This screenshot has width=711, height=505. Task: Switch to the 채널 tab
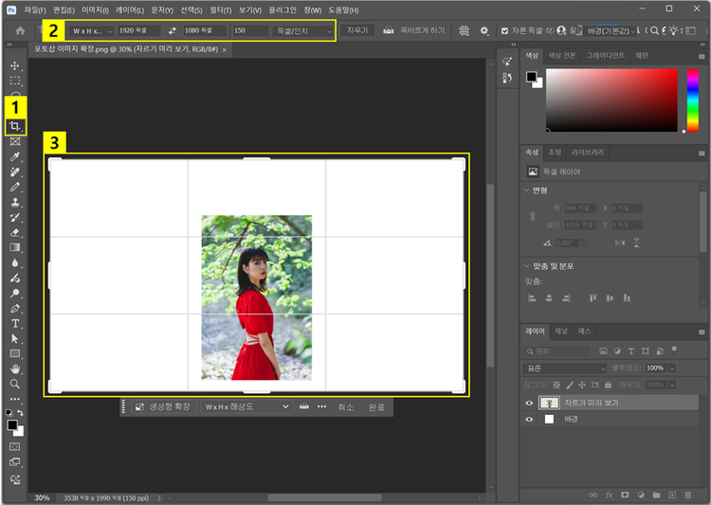coord(561,332)
